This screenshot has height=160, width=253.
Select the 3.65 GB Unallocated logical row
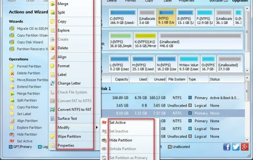173,106
